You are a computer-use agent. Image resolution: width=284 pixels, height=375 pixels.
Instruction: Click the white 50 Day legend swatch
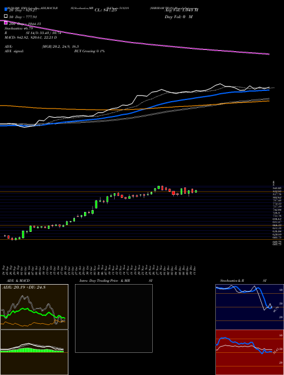point(6,16)
